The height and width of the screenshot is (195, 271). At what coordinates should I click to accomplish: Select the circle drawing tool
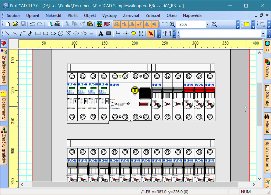(x=61, y=33)
